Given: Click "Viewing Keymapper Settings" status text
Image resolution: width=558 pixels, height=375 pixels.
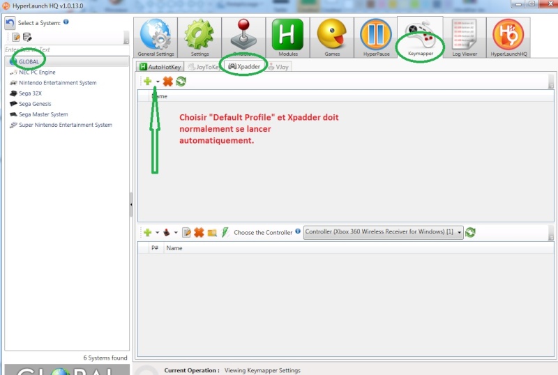Looking at the screenshot, I should pos(262,370).
